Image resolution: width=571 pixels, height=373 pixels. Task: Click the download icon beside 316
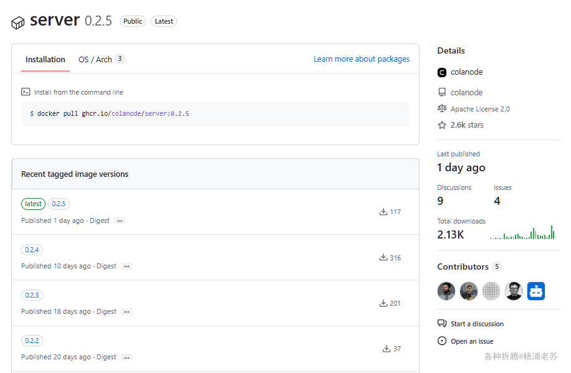383,257
